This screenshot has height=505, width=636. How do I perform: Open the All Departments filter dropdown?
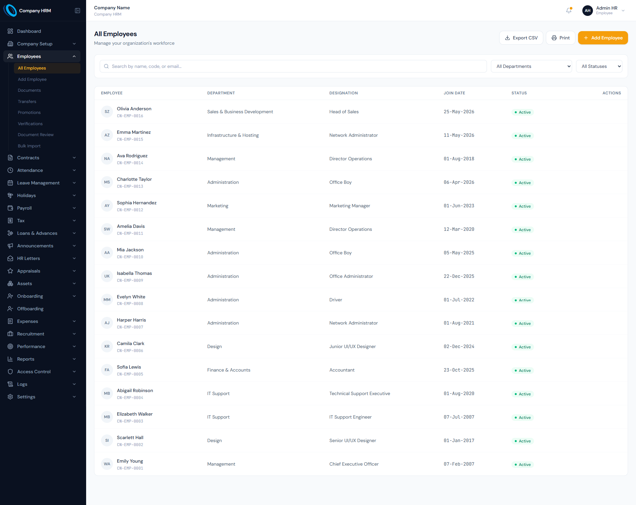point(531,66)
